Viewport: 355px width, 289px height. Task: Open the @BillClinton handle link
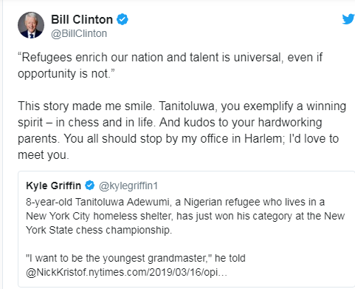(79, 33)
